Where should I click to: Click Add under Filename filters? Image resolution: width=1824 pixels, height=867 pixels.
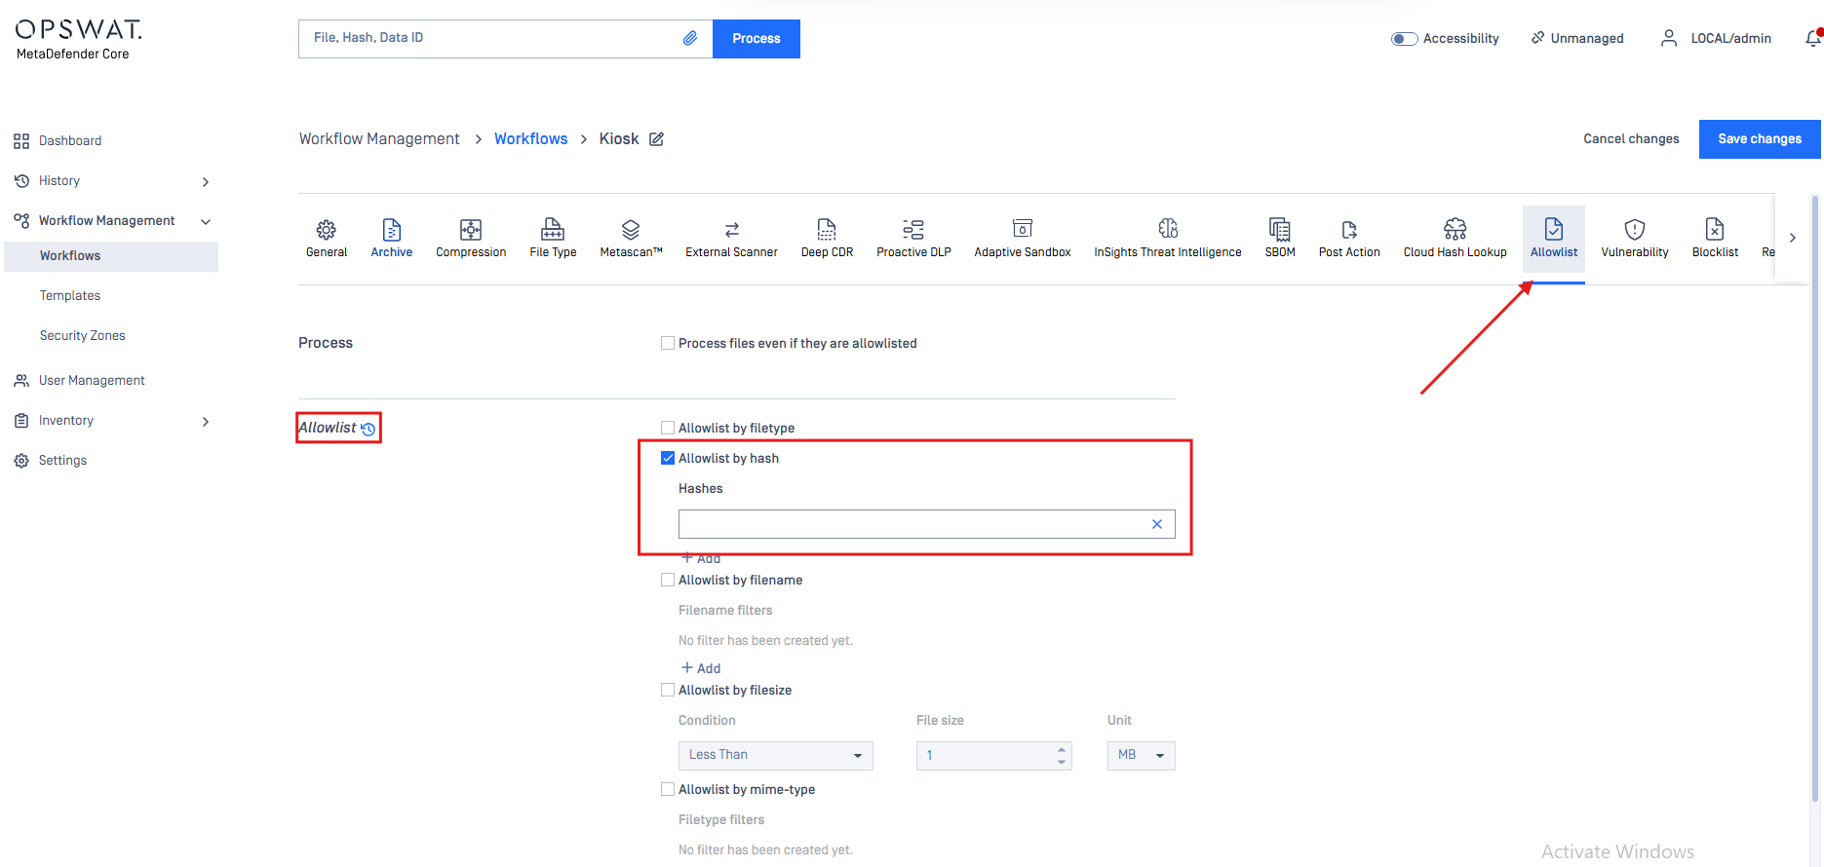[x=701, y=668]
